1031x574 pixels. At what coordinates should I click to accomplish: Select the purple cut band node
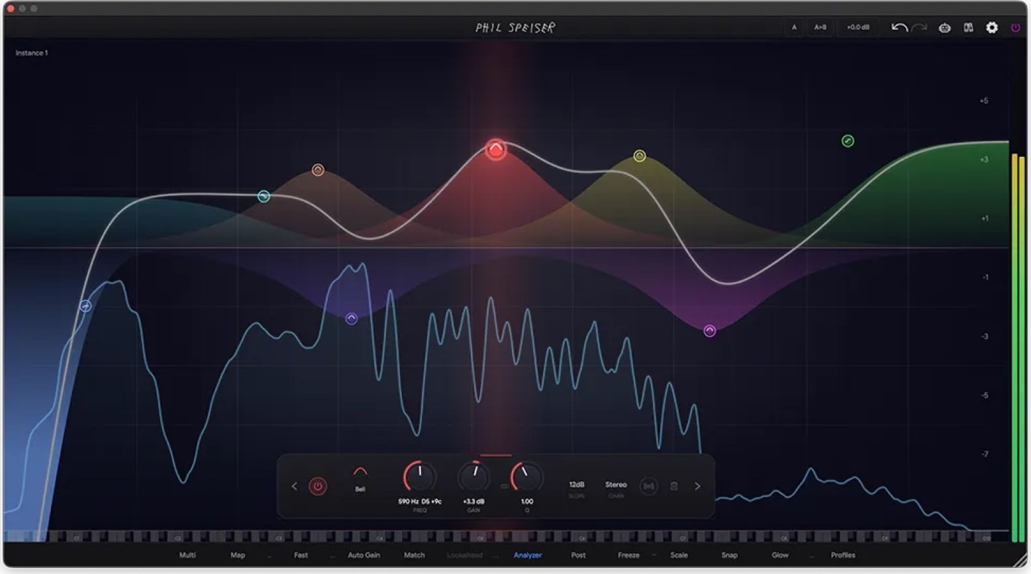(x=352, y=318)
